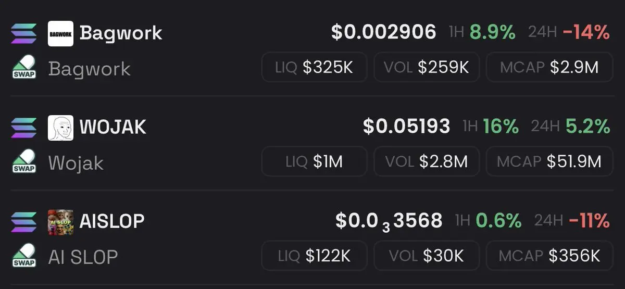Click the AISLOP token thumbnail
Image resolution: width=625 pixels, height=289 pixels.
tap(60, 222)
